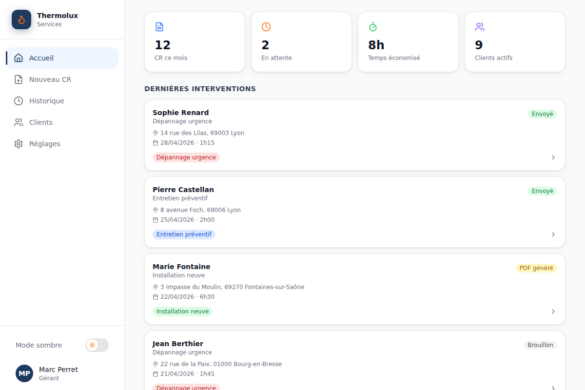Select the Clients actifs statistic card

(x=515, y=42)
